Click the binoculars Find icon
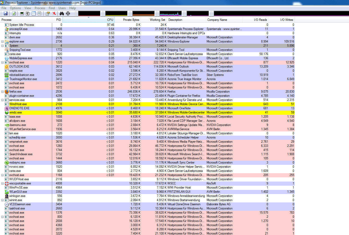Screen dimensions: 349x235 pos(62,14)
